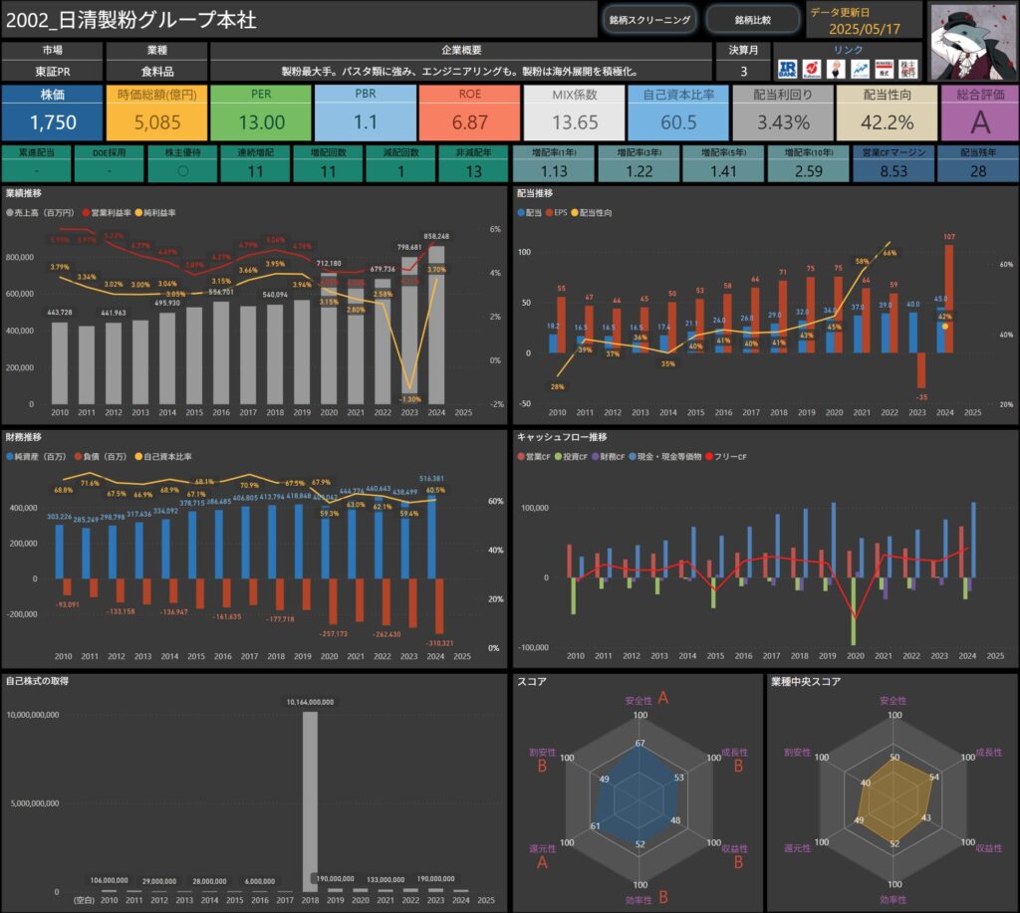Select the PER 13.00 card
Image resolution: width=1020 pixels, height=913 pixels.
tap(261, 113)
